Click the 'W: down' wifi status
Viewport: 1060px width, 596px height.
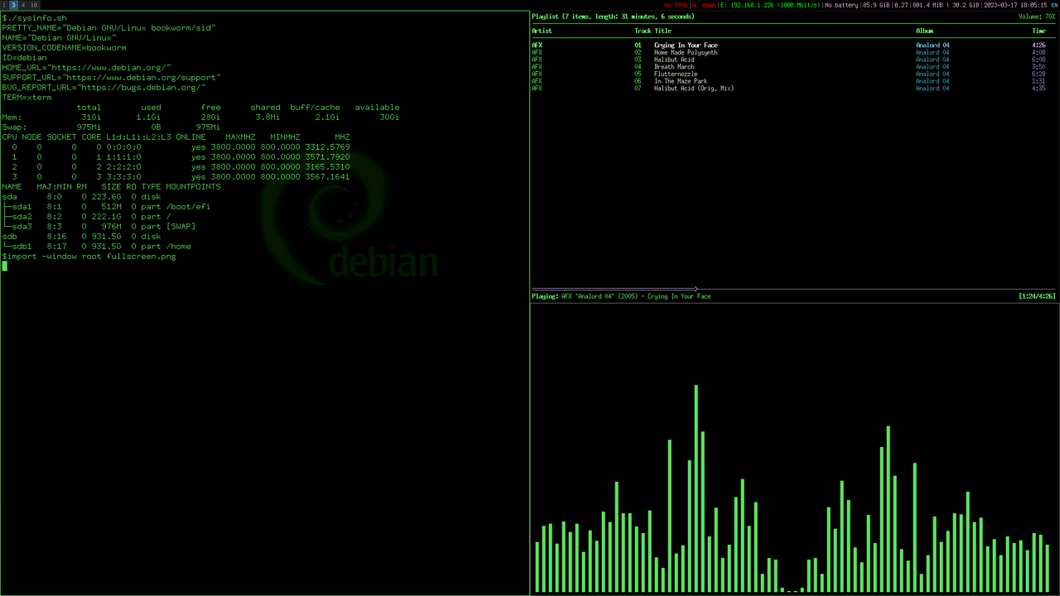click(704, 5)
